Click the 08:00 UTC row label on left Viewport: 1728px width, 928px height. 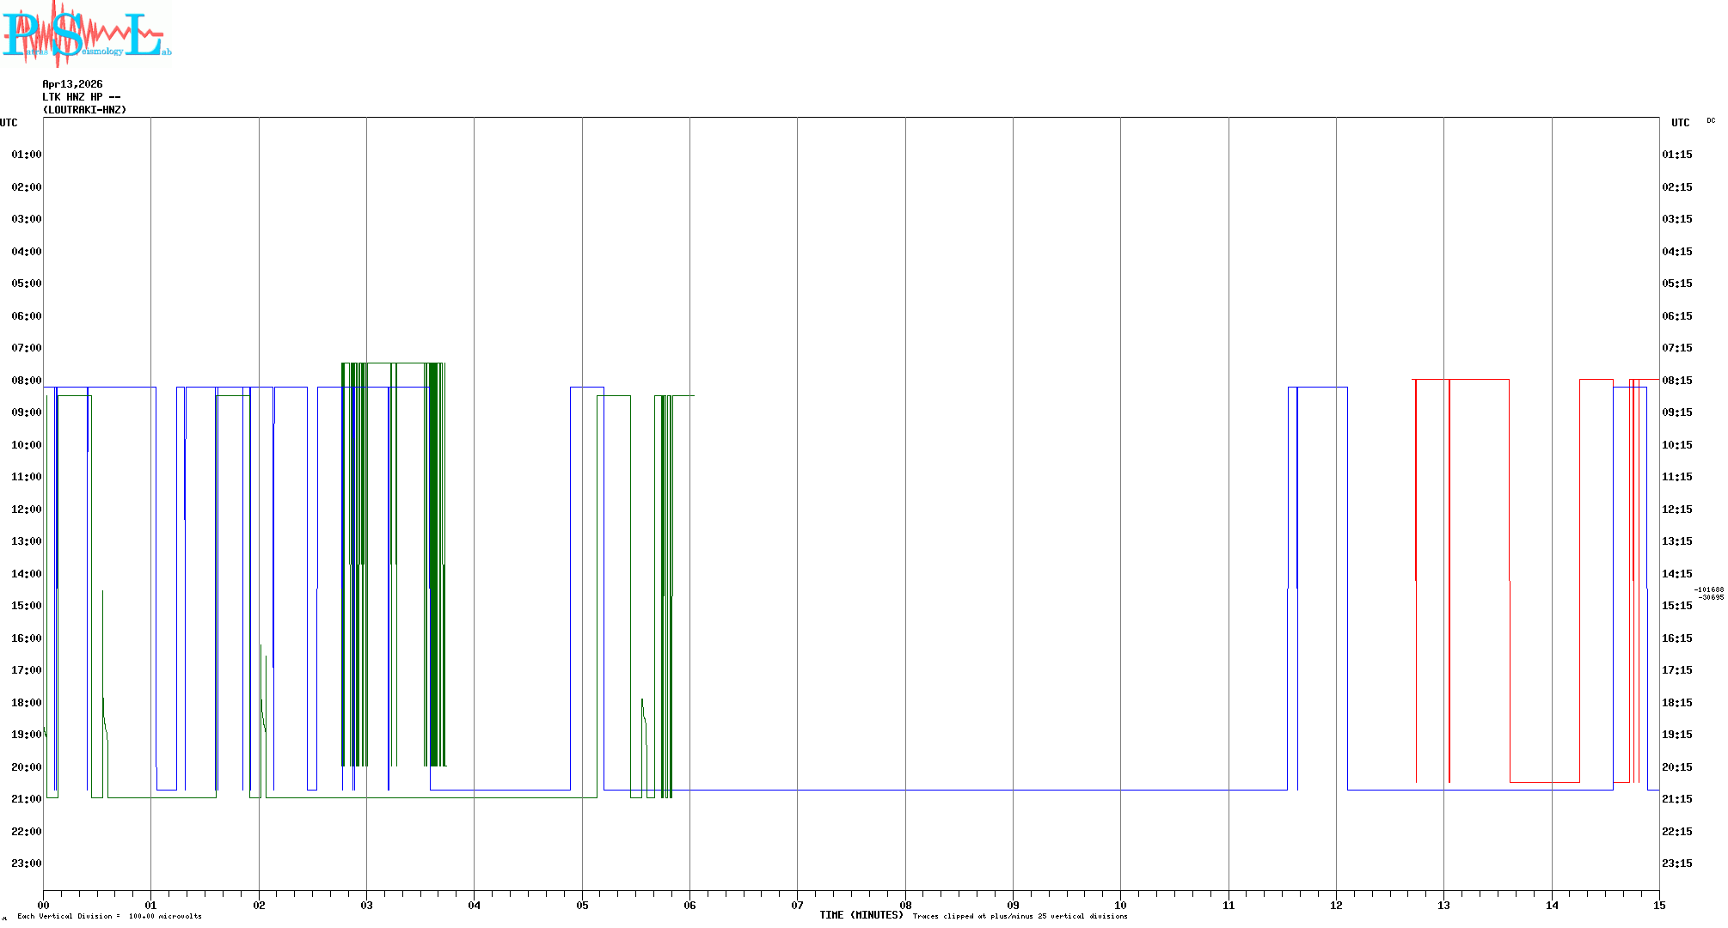(x=26, y=381)
